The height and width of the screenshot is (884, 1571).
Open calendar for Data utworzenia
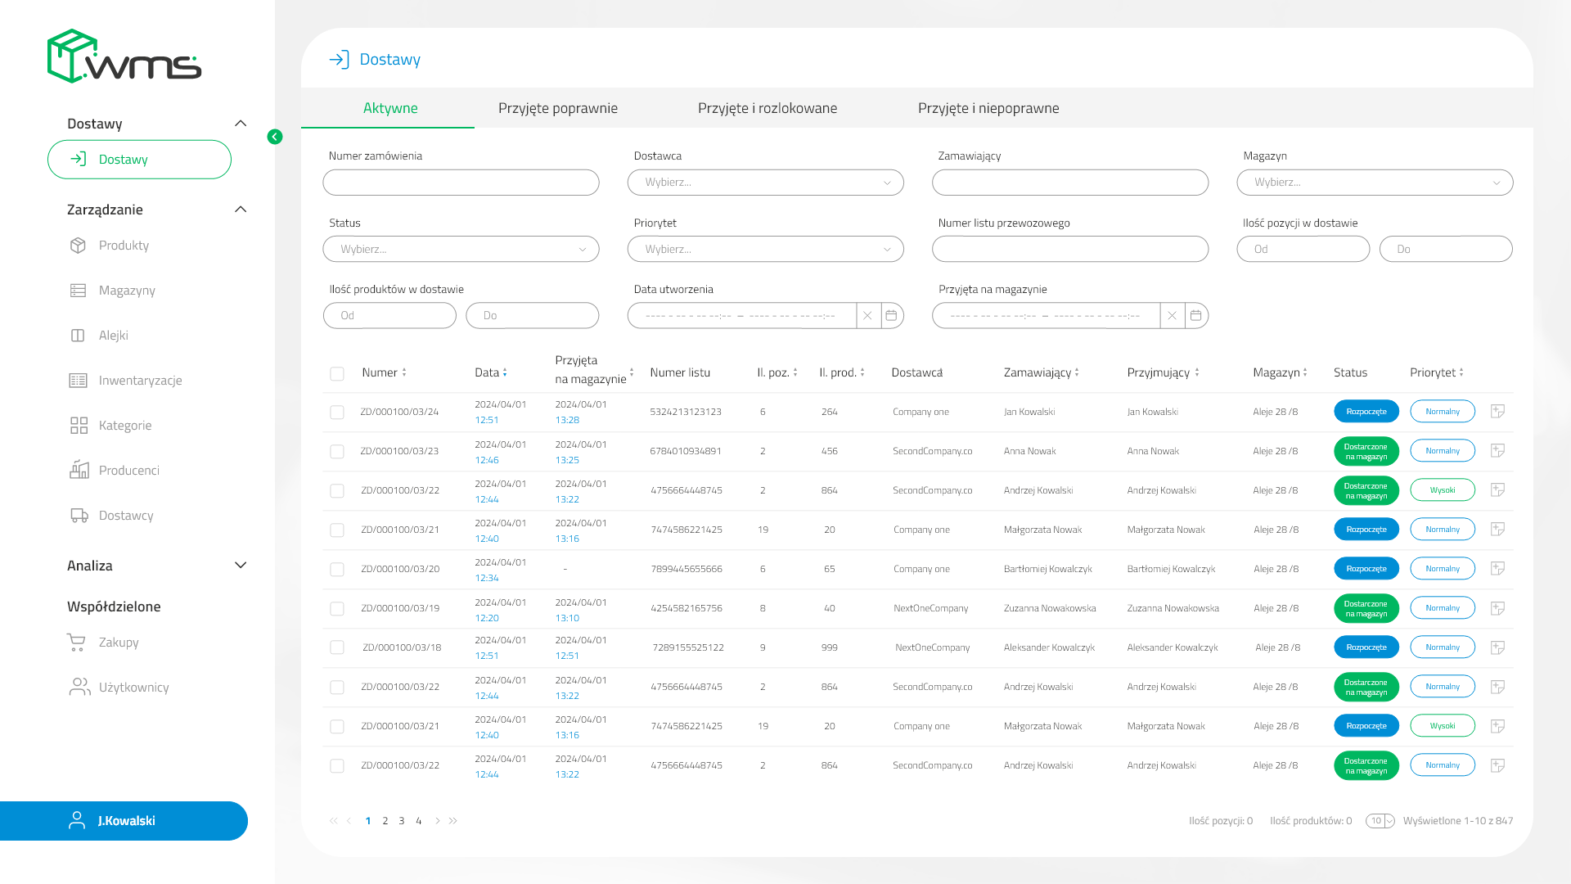[x=891, y=316]
